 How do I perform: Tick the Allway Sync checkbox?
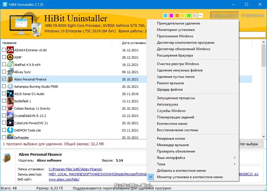4,72
